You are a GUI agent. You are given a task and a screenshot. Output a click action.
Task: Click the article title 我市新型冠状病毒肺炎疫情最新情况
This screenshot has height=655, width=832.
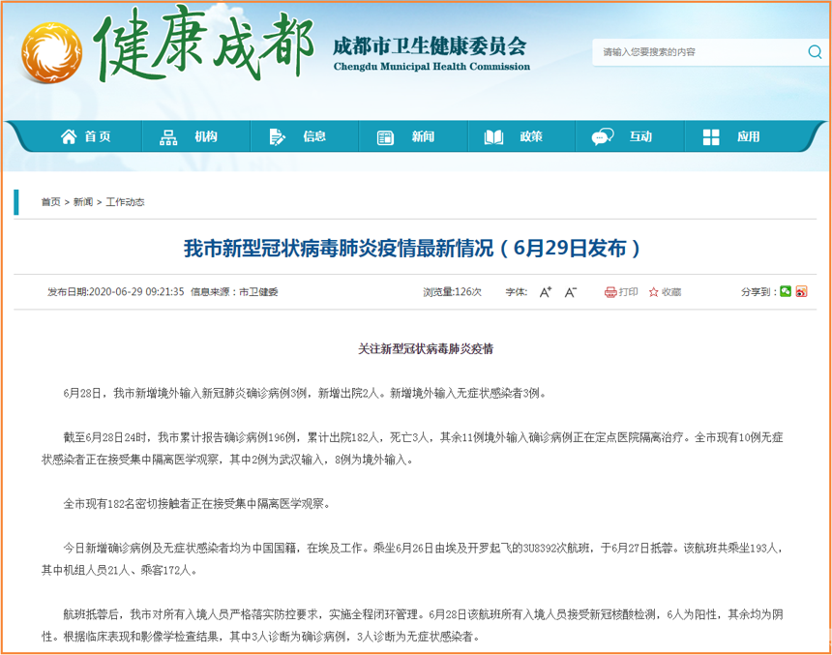[x=412, y=248]
